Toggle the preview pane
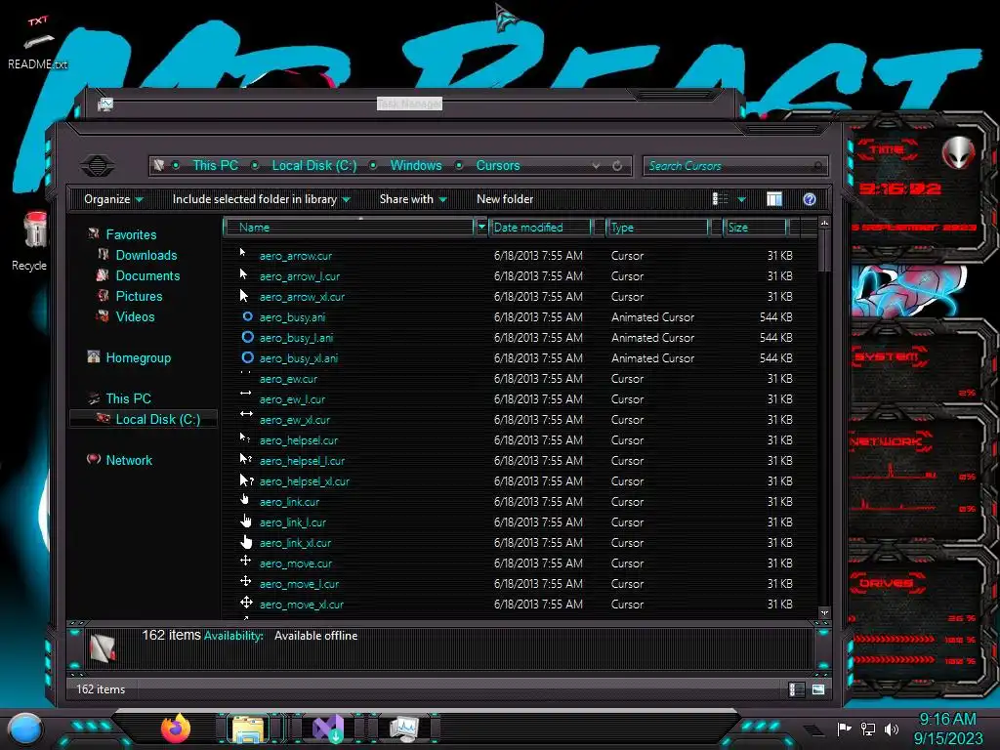This screenshot has height=750, width=1000. tap(774, 199)
